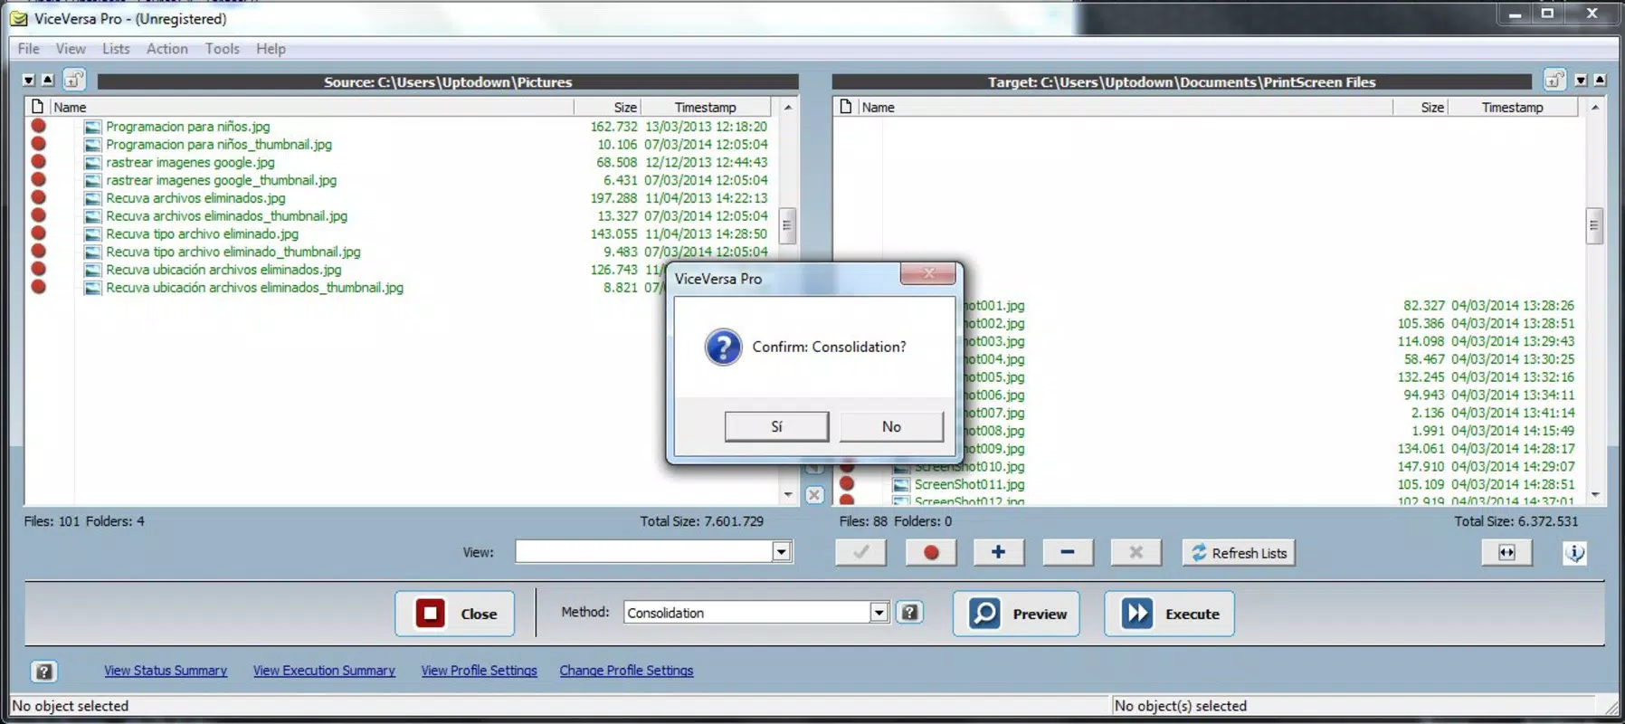This screenshot has height=724, width=1625.
Task: Open the View menu
Action: pos(71,49)
